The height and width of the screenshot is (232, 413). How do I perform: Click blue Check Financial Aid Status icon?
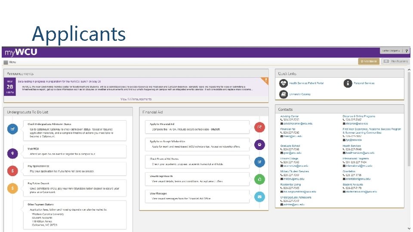point(259,162)
